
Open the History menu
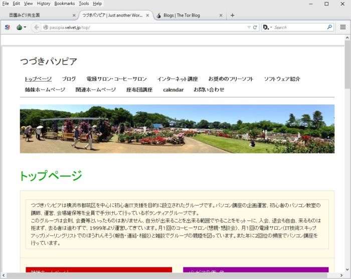(x=44, y=3)
